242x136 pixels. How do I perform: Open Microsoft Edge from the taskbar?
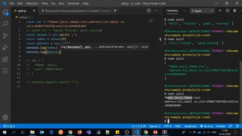pos(51,132)
